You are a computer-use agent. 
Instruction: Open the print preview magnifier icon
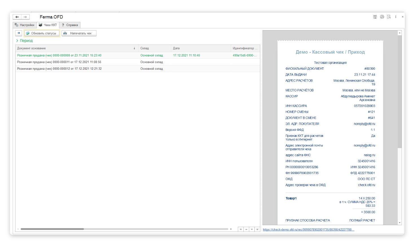(x=389, y=17)
